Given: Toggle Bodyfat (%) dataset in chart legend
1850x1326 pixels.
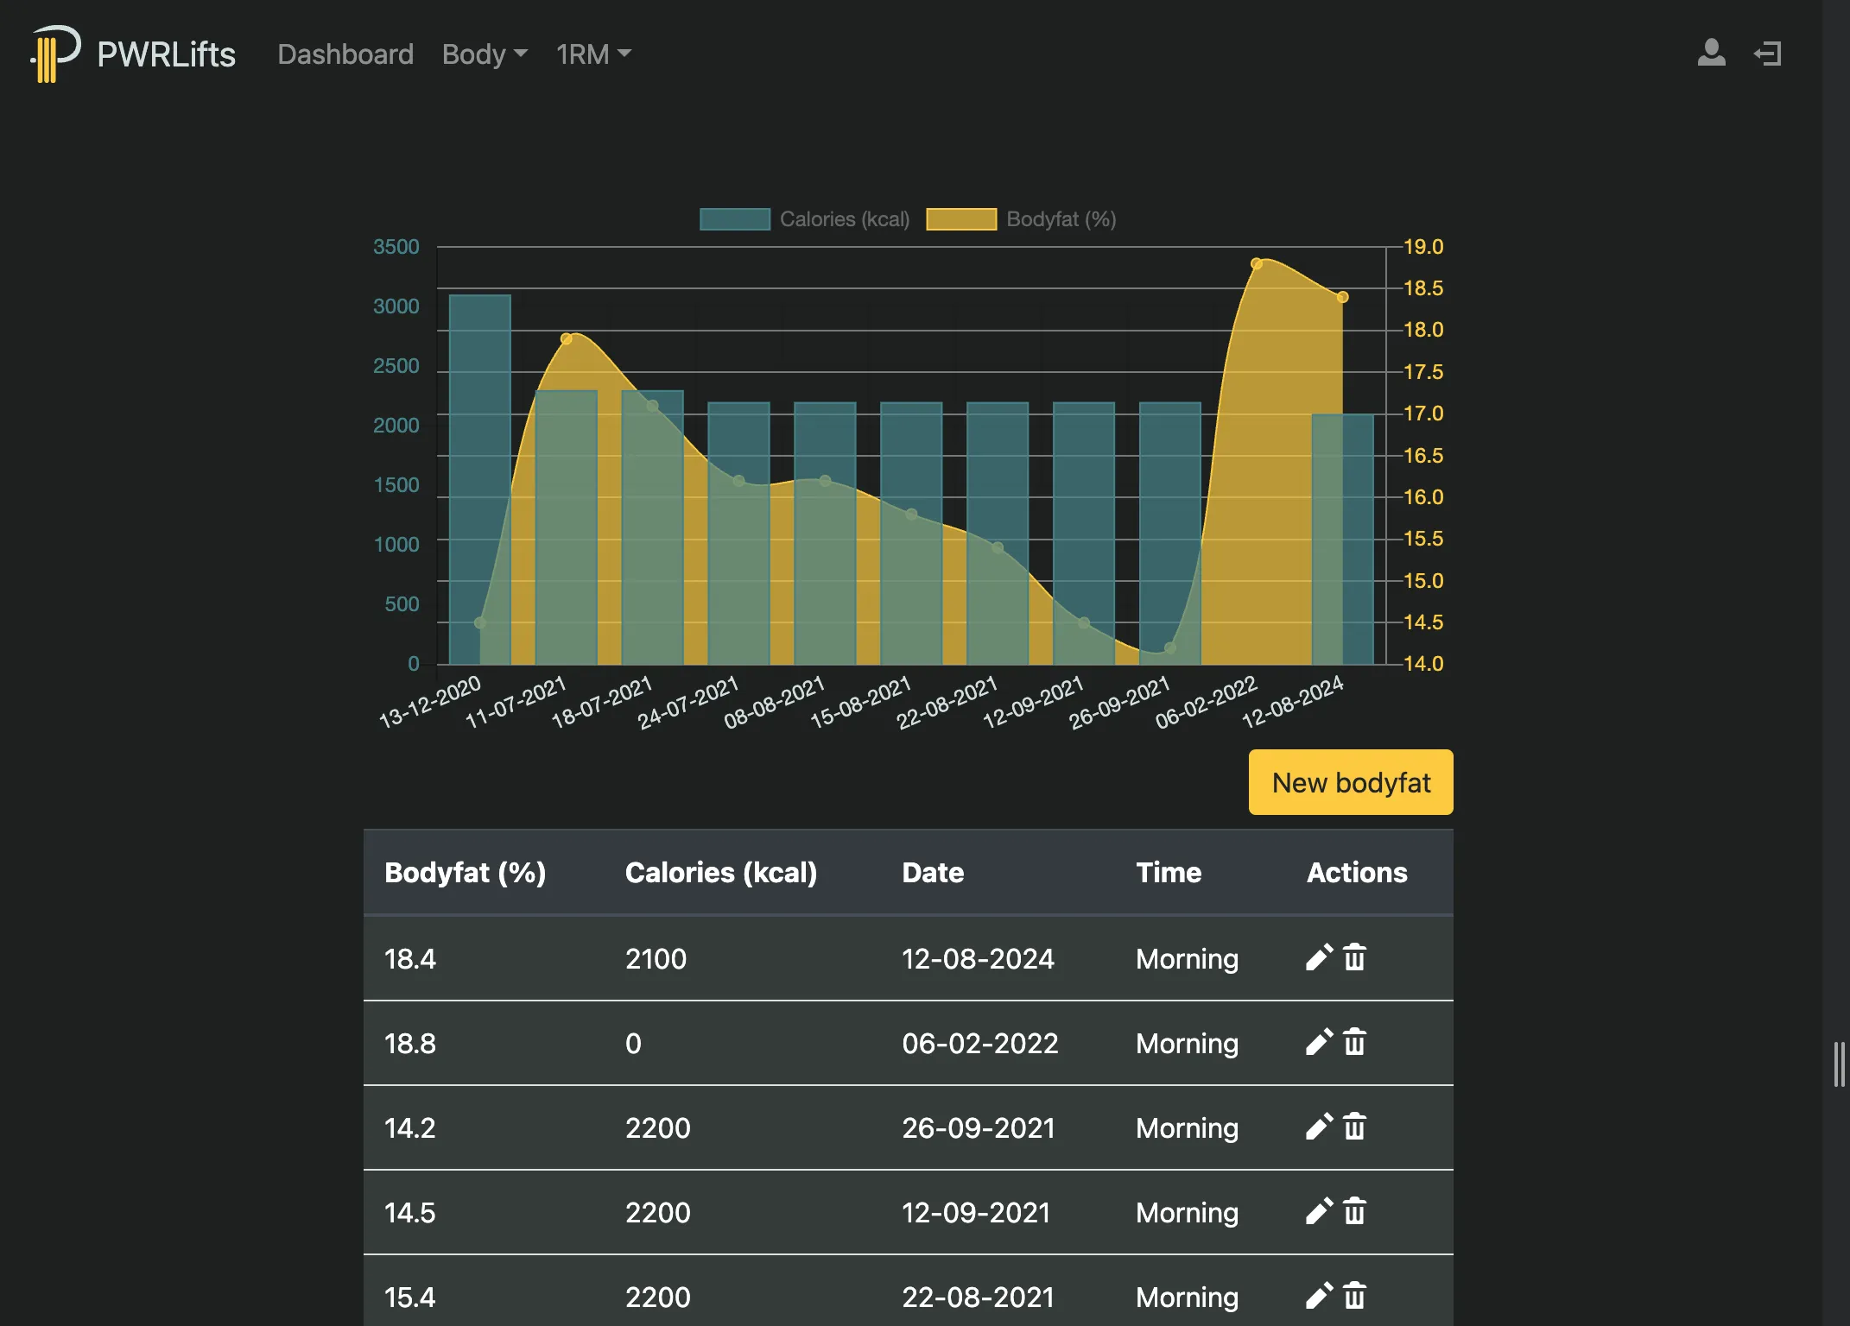Looking at the screenshot, I should [1021, 219].
